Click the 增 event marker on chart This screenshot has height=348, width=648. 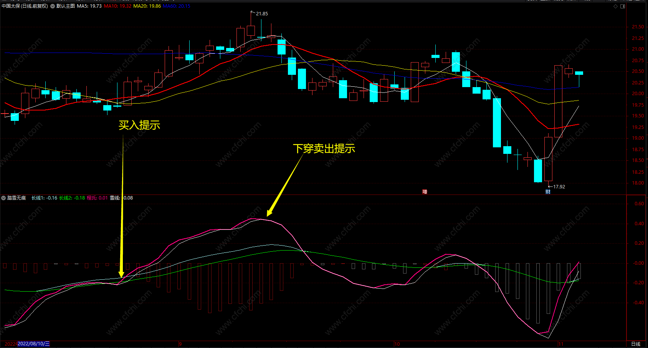[425, 192]
